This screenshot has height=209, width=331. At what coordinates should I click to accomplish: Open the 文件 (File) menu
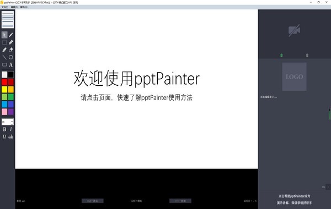pos(5,7)
